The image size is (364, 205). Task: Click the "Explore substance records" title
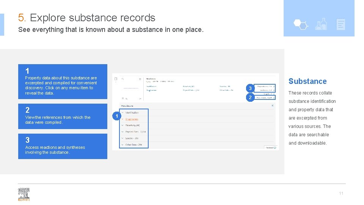click(93, 18)
